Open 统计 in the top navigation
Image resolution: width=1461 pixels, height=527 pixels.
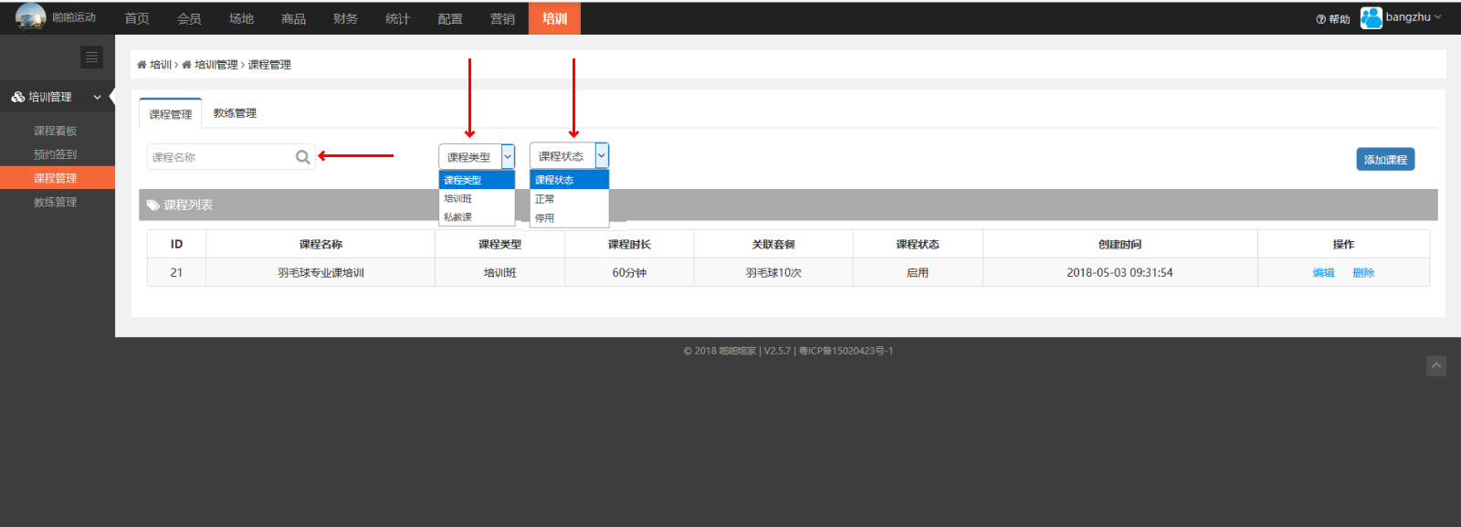coord(397,18)
